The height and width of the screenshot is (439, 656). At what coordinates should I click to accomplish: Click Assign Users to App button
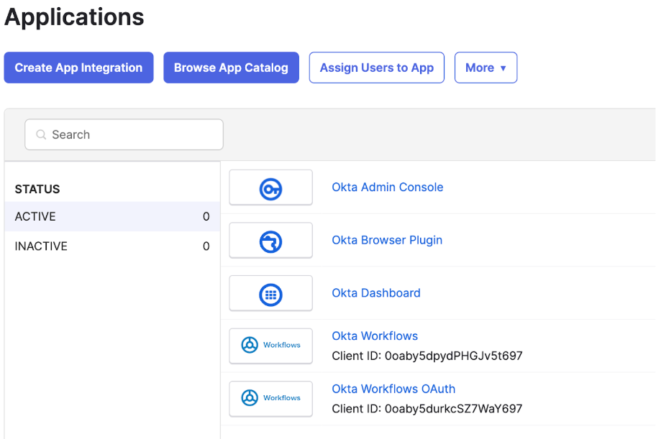point(376,68)
